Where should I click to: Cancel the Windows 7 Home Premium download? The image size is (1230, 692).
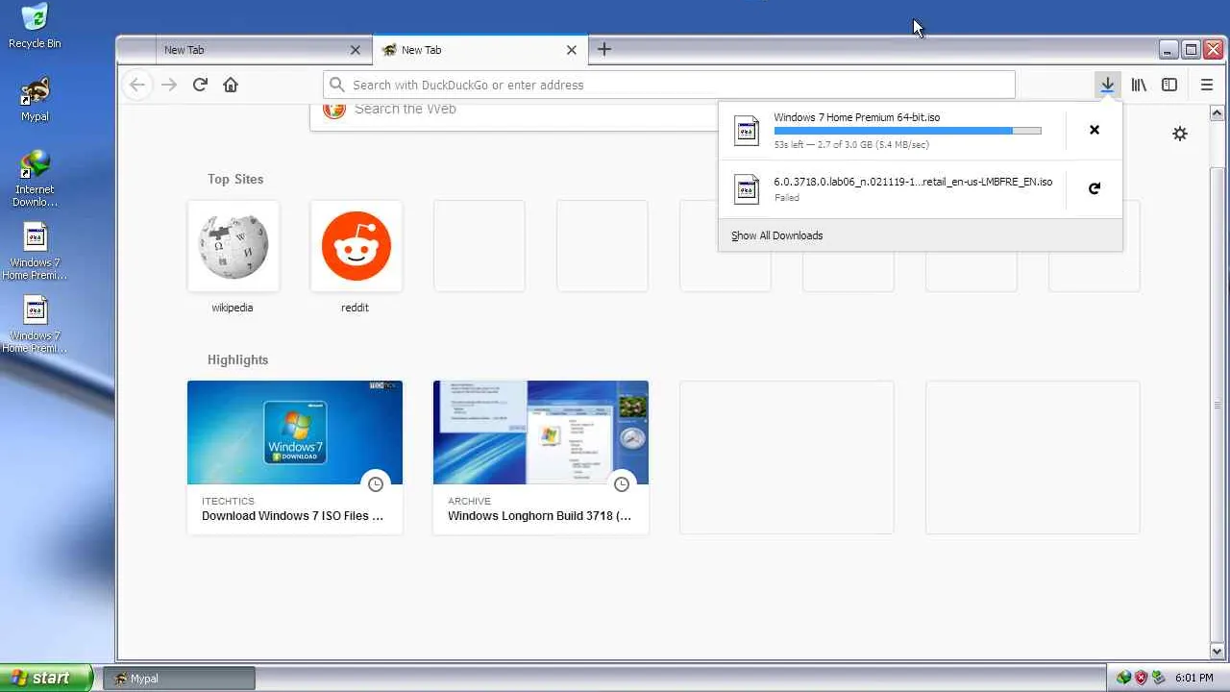click(1095, 130)
